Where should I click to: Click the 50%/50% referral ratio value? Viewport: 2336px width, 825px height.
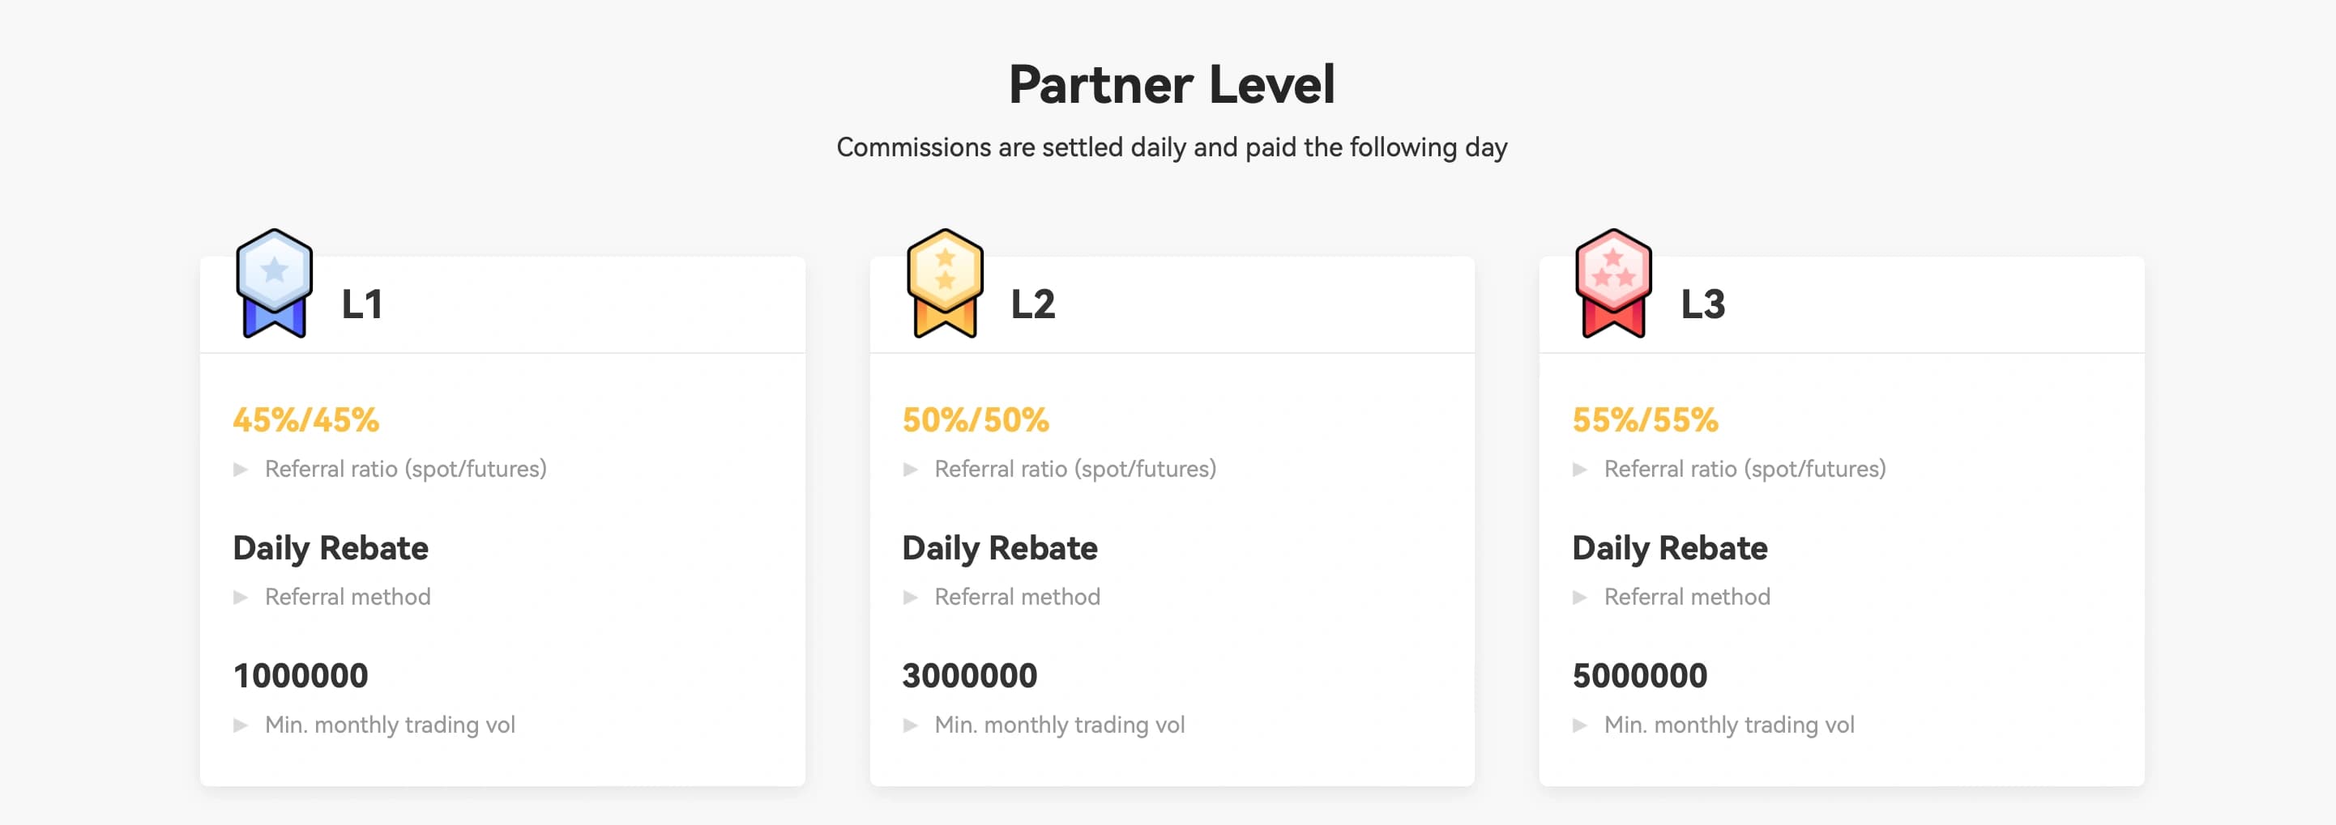(x=976, y=419)
